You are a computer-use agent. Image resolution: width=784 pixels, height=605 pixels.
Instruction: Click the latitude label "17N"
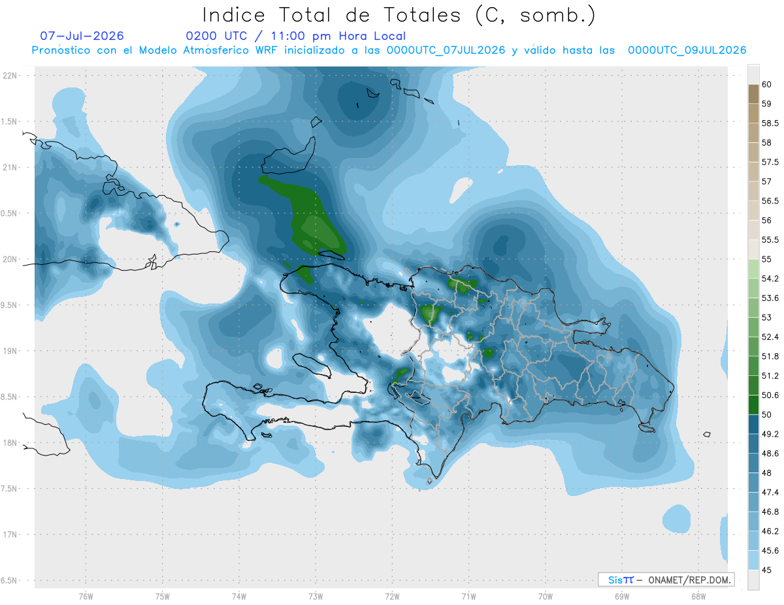coord(11,535)
